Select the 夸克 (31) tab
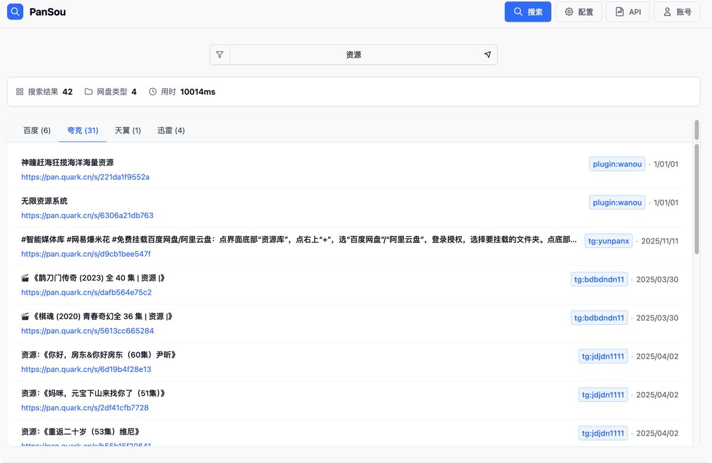Viewport: 712px width, 463px height. click(82, 130)
